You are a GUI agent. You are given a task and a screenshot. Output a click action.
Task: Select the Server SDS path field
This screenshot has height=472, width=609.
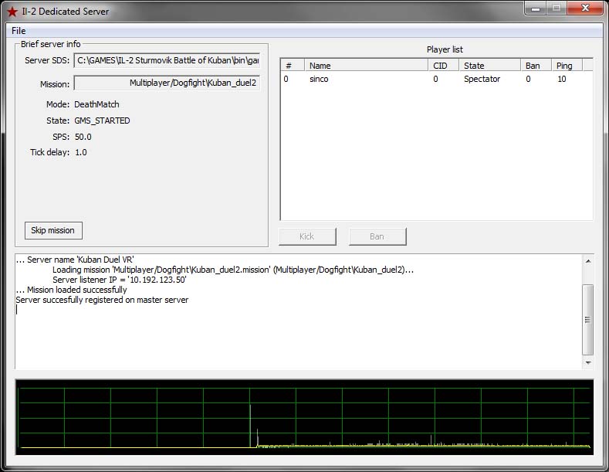167,60
